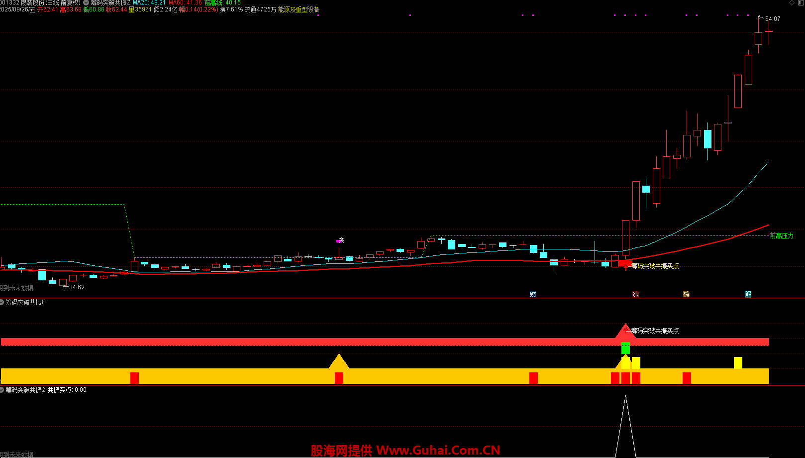This screenshot has height=458, width=805.
Task: Click the red 涨 marker icon
Action: click(635, 294)
